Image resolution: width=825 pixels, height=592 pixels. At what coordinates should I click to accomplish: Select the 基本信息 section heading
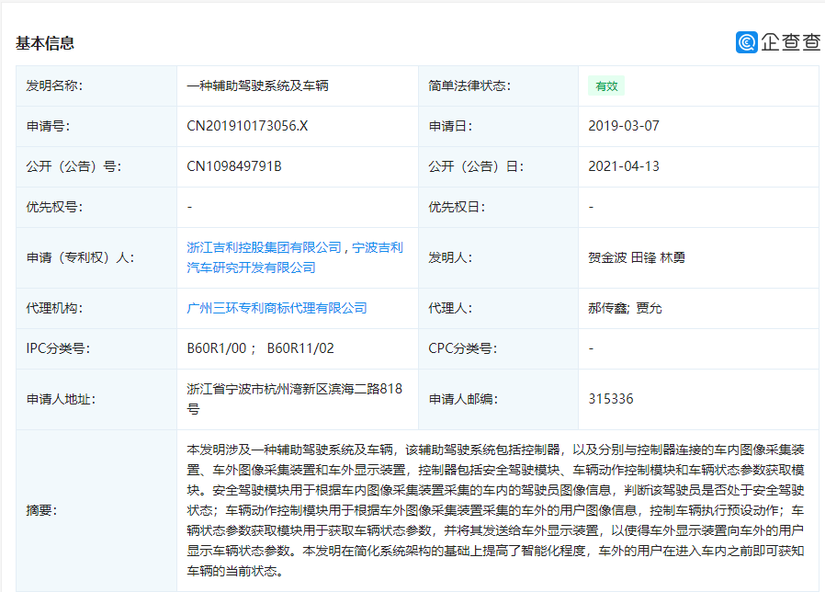(45, 43)
